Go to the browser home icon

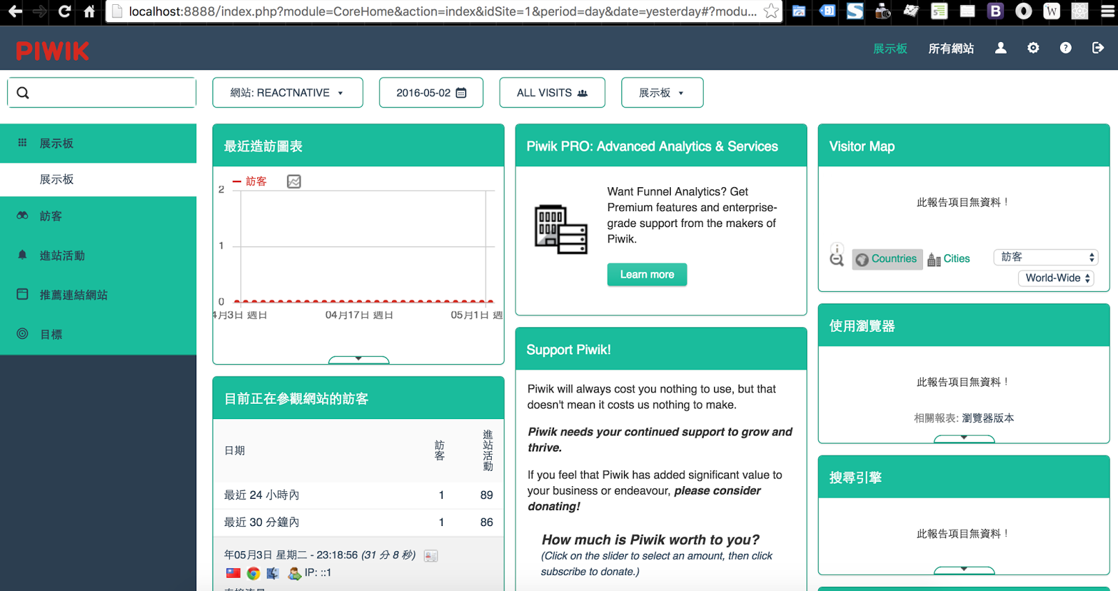click(x=89, y=11)
